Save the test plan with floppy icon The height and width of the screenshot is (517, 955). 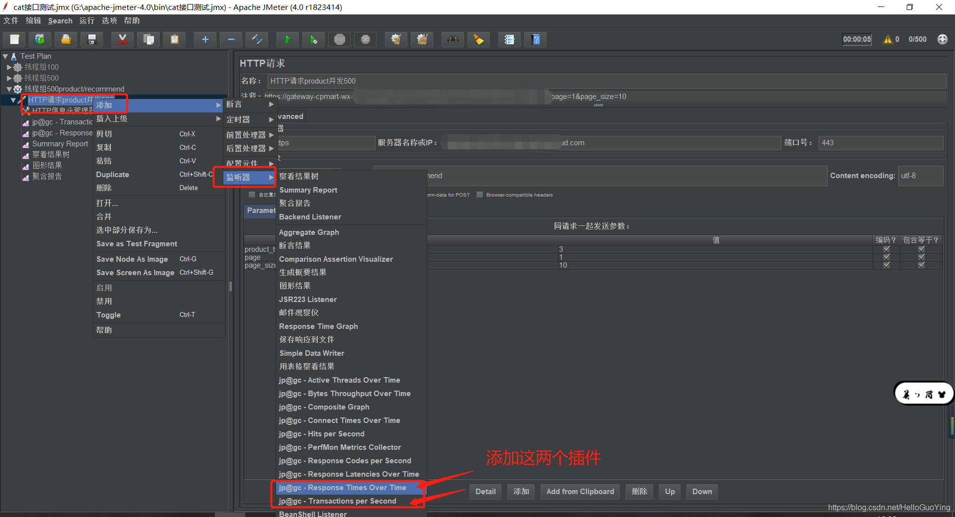tap(92, 39)
